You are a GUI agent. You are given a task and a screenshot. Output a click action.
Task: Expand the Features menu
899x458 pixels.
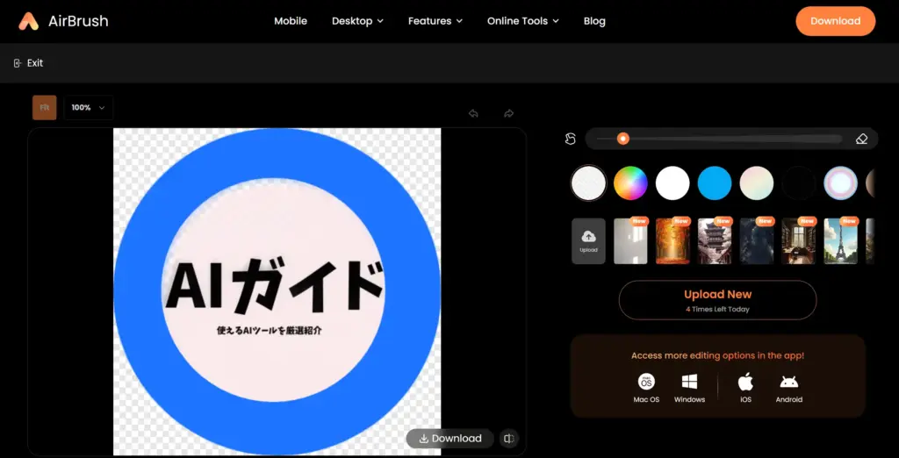[x=435, y=21]
